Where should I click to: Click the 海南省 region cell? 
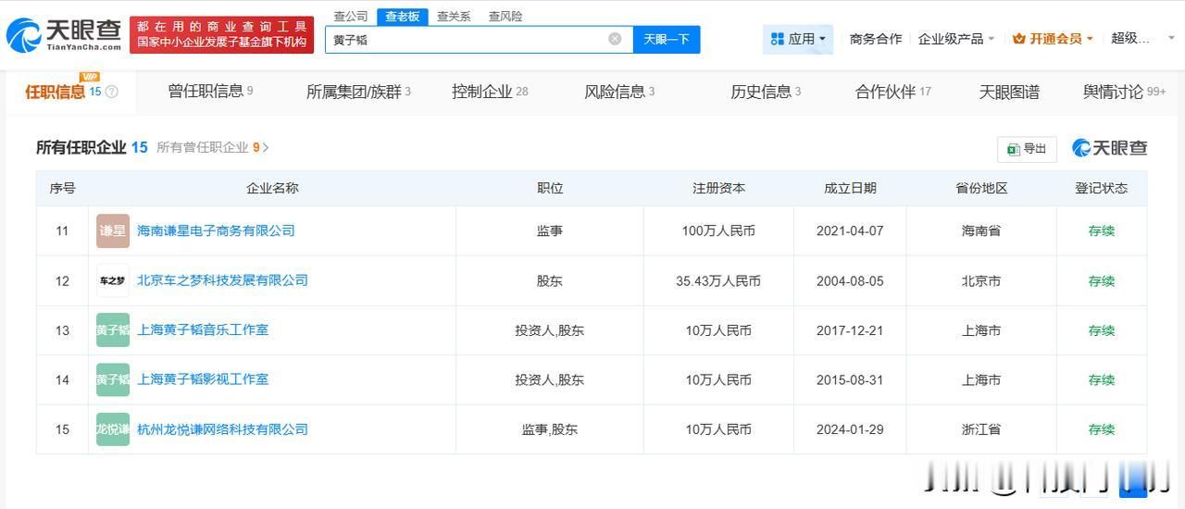[x=981, y=230]
